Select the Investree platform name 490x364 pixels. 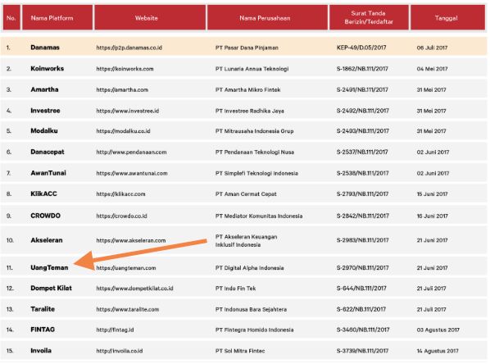click(45, 111)
